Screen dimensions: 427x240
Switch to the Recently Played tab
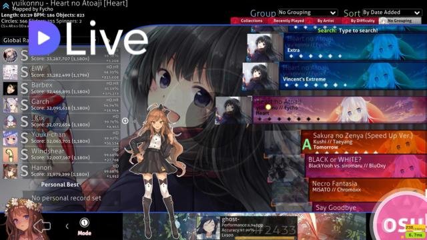tap(288, 21)
